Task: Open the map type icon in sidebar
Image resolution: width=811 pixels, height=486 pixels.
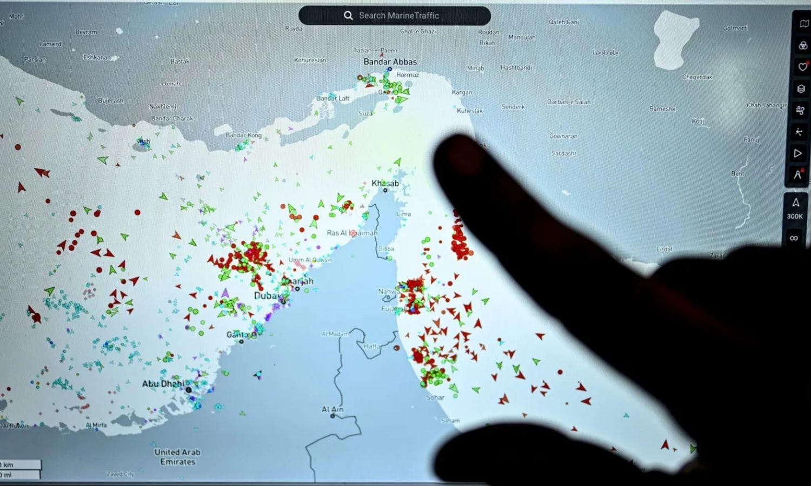Action: point(803,24)
